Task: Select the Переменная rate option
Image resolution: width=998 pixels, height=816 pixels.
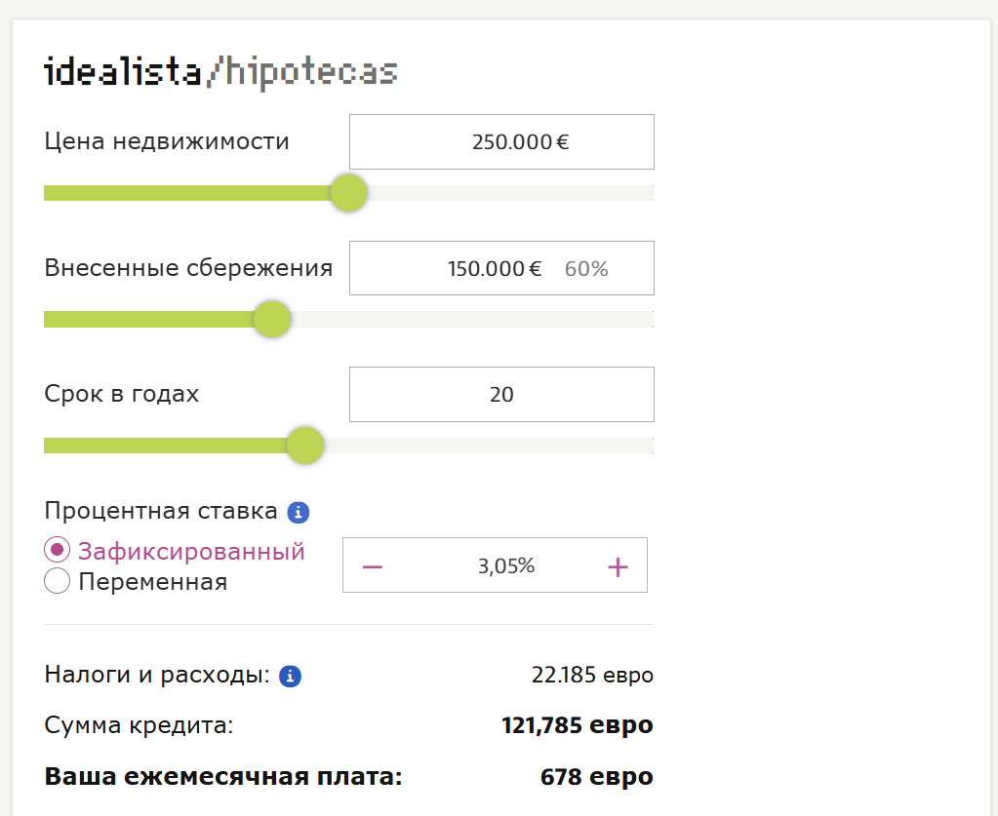Action: pos(58,582)
